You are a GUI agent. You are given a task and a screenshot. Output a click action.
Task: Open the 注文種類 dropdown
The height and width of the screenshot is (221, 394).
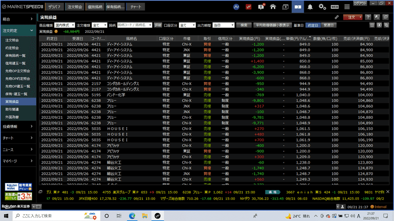[x=99, y=26]
